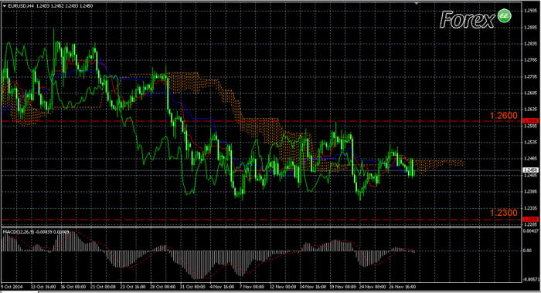Click the 1.2385 price scale value
Viewport: 541px width, 293px height.
530,191
